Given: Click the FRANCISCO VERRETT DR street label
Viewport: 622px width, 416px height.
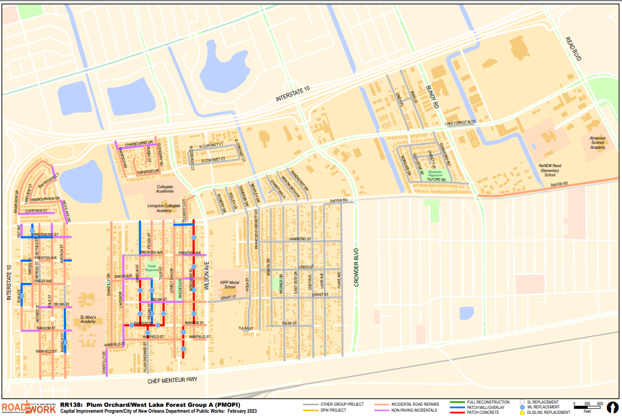Looking at the screenshot, I should (256, 229).
